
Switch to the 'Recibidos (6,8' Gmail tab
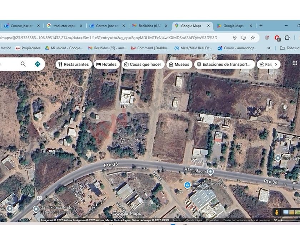(150, 26)
